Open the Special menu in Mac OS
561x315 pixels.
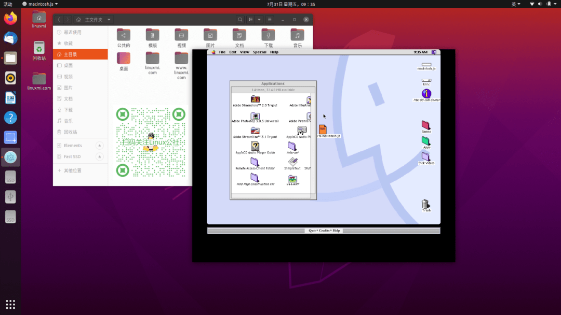(x=259, y=52)
